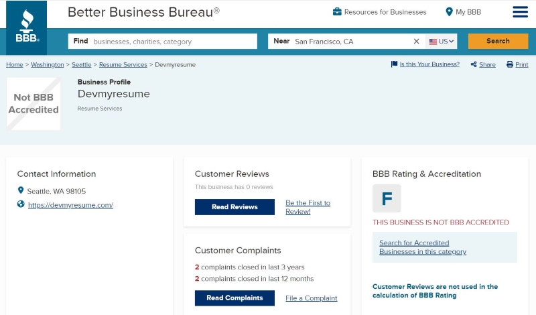Click the Contact Information heading
Image resolution: width=536 pixels, height=315 pixels.
[56, 174]
